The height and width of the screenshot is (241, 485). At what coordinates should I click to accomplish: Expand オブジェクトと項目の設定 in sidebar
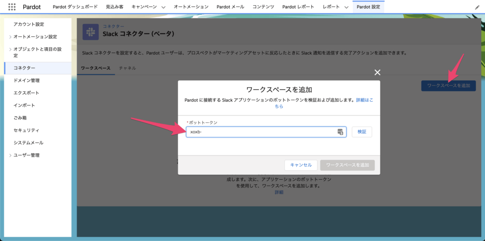point(10,49)
